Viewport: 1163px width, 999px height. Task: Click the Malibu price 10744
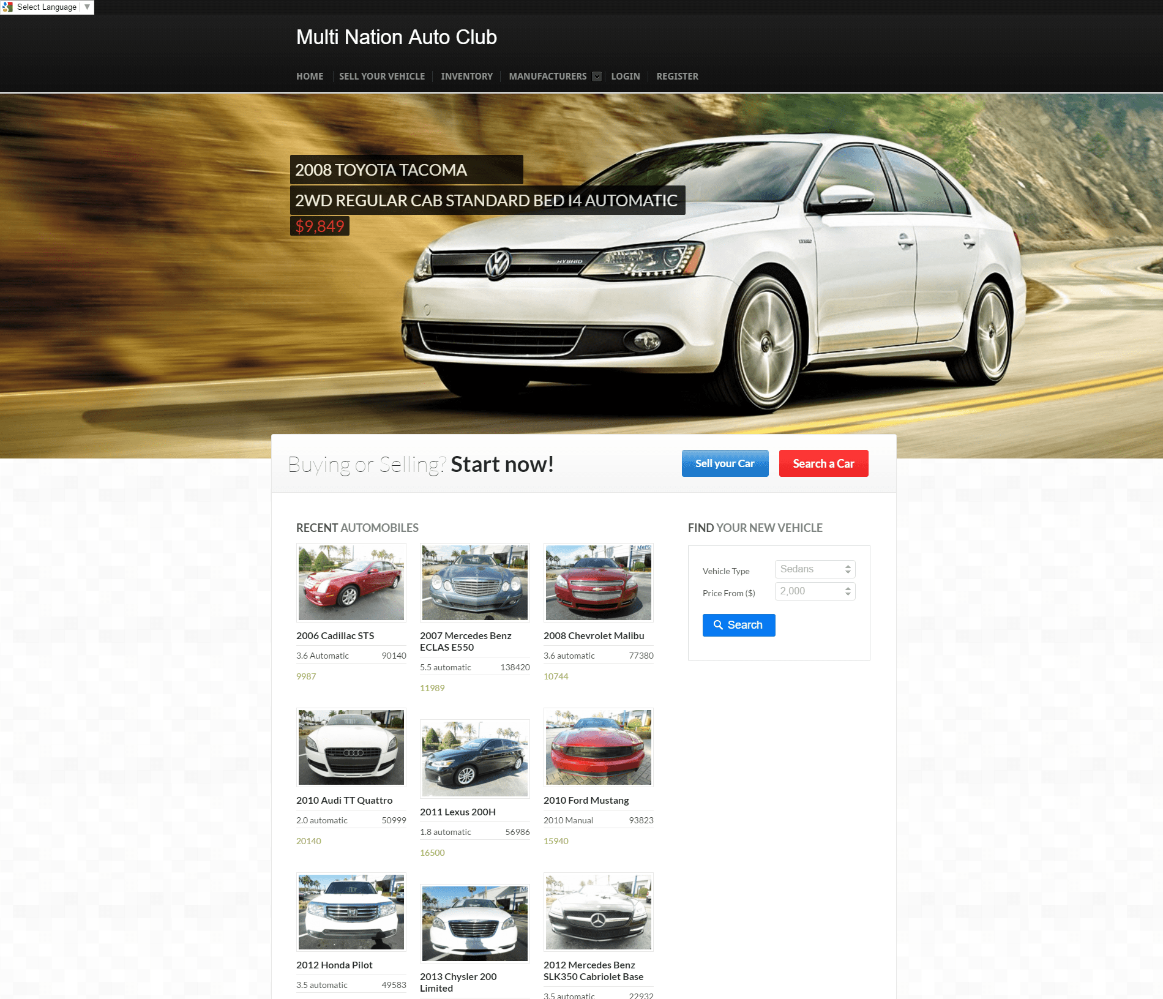pyautogui.click(x=556, y=676)
